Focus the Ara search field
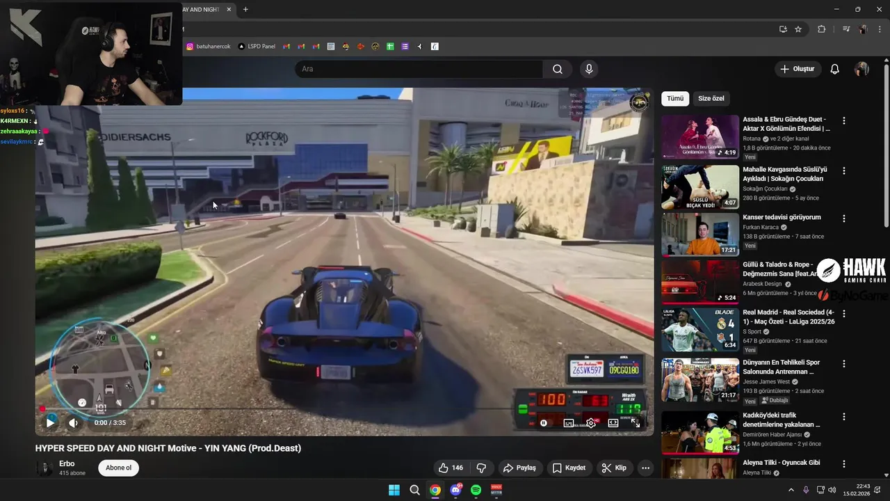 (x=419, y=69)
